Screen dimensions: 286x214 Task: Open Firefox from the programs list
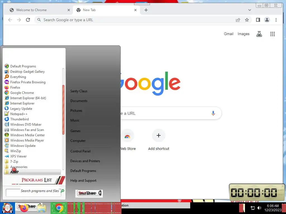pyautogui.click(x=12, y=87)
